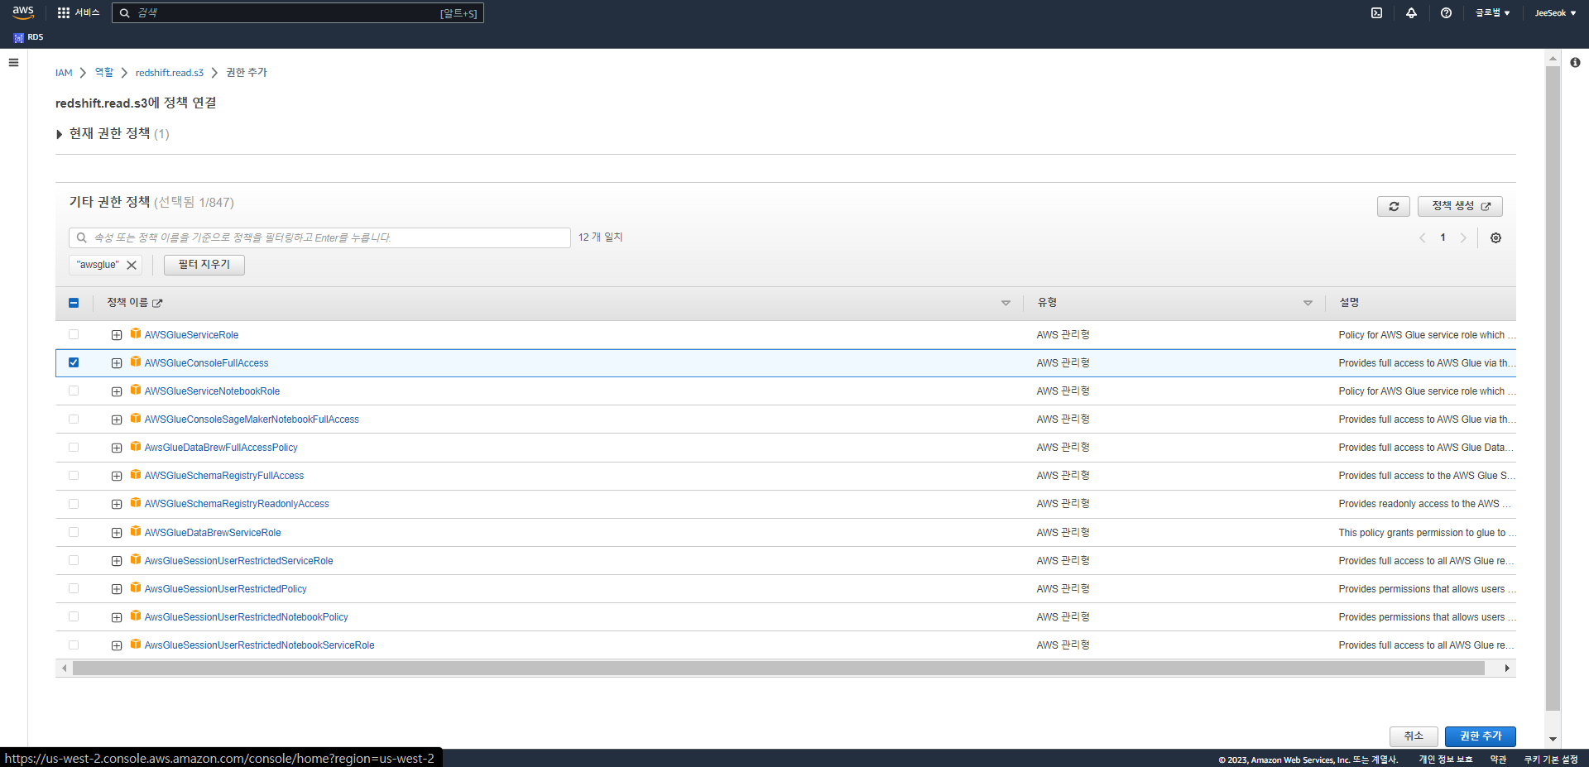Go to previous page arrow
Image resolution: width=1589 pixels, height=767 pixels.
(x=1423, y=238)
